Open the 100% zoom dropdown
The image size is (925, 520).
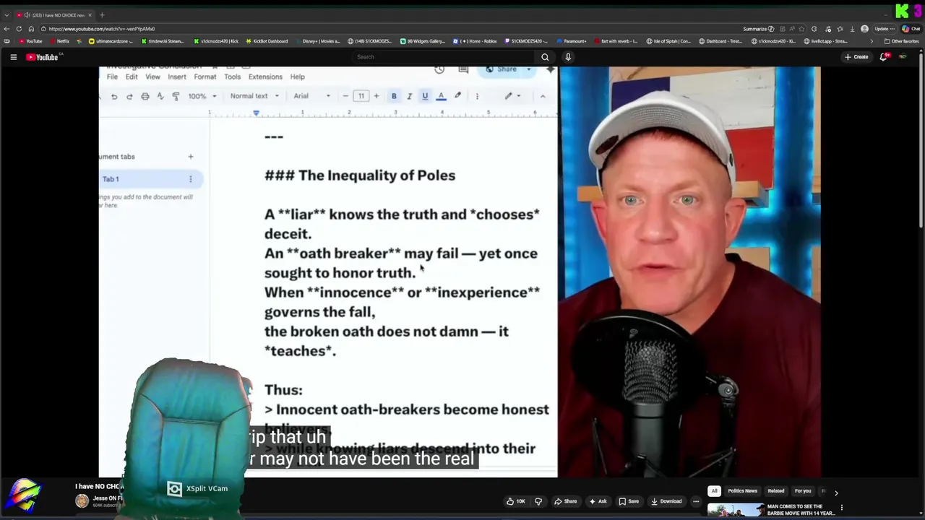pos(202,96)
